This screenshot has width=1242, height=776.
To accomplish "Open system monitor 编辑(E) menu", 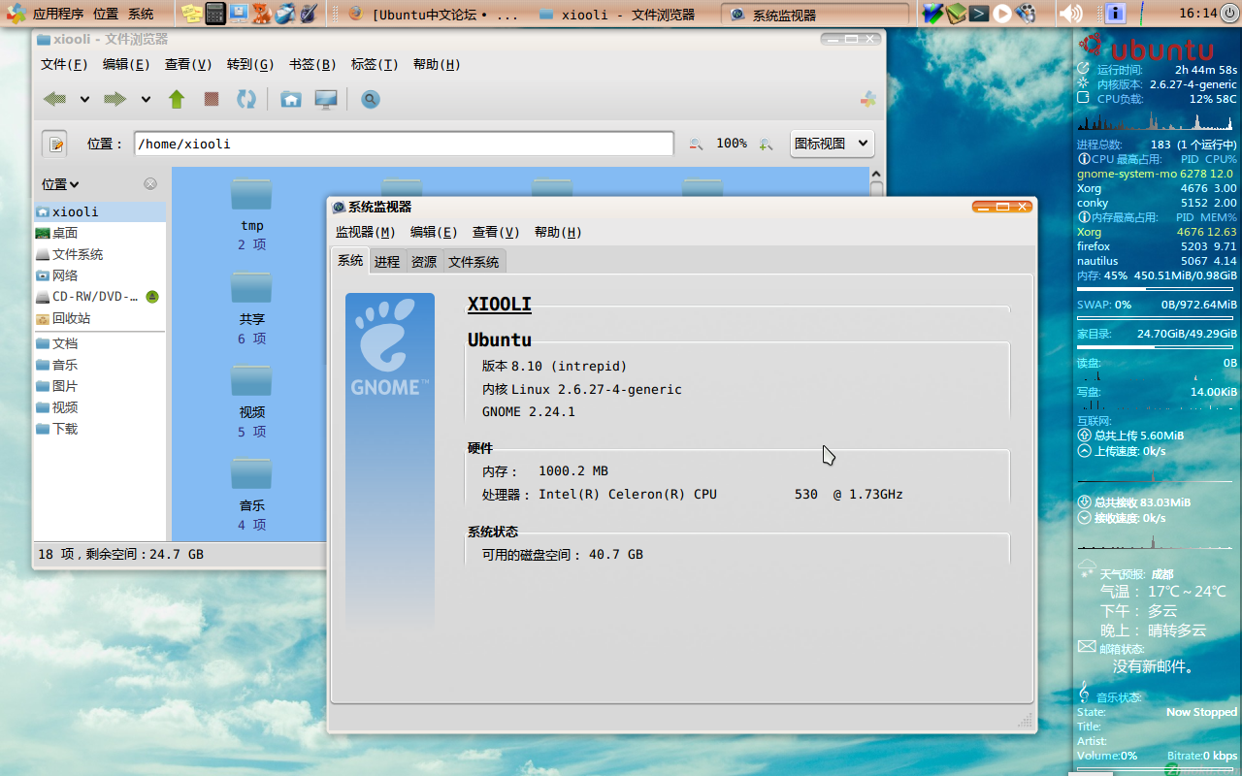I will (434, 232).
